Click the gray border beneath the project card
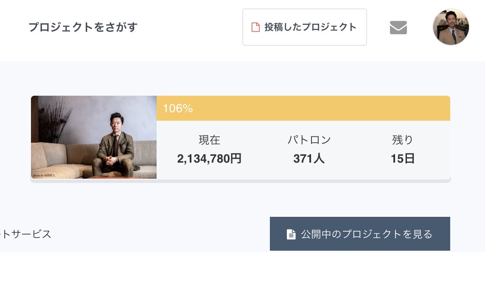Image resolution: width=485 pixels, height=285 pixels. [x=240, y=181]
